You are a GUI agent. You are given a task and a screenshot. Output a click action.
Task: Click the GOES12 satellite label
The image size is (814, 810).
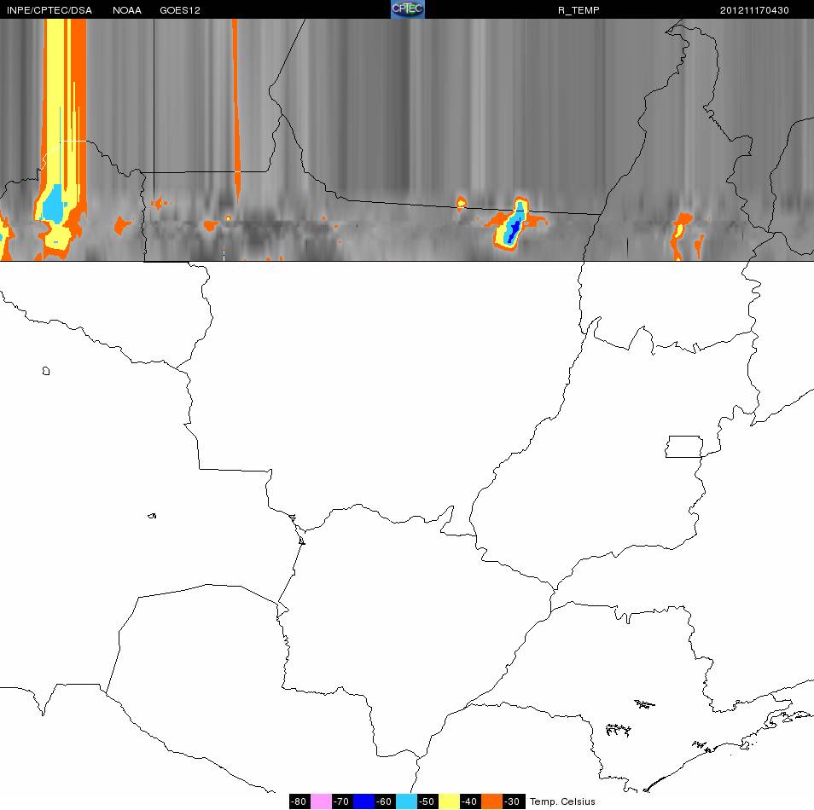pyautogui.click(x=180, y=10)
